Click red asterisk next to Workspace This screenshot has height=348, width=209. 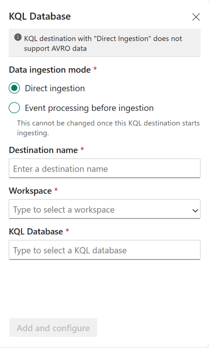tap(56, 189)
